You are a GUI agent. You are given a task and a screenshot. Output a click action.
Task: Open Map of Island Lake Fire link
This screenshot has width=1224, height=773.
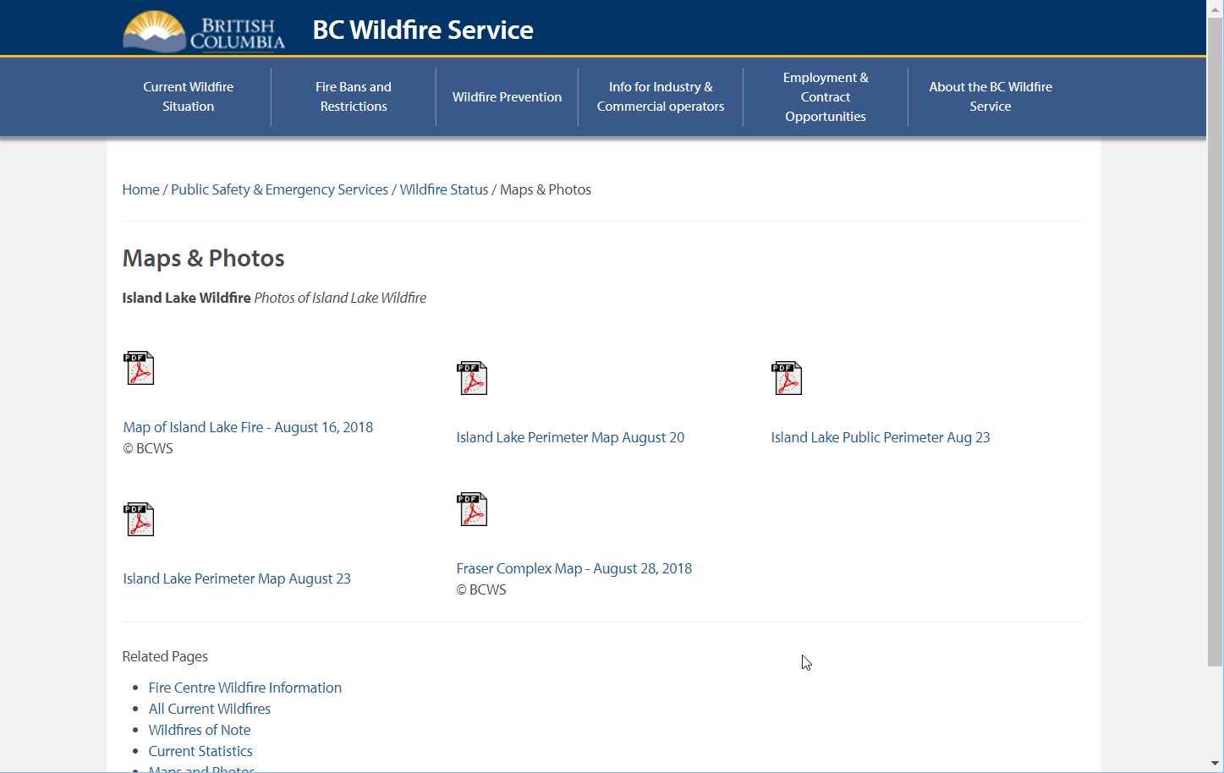point(248,427)
